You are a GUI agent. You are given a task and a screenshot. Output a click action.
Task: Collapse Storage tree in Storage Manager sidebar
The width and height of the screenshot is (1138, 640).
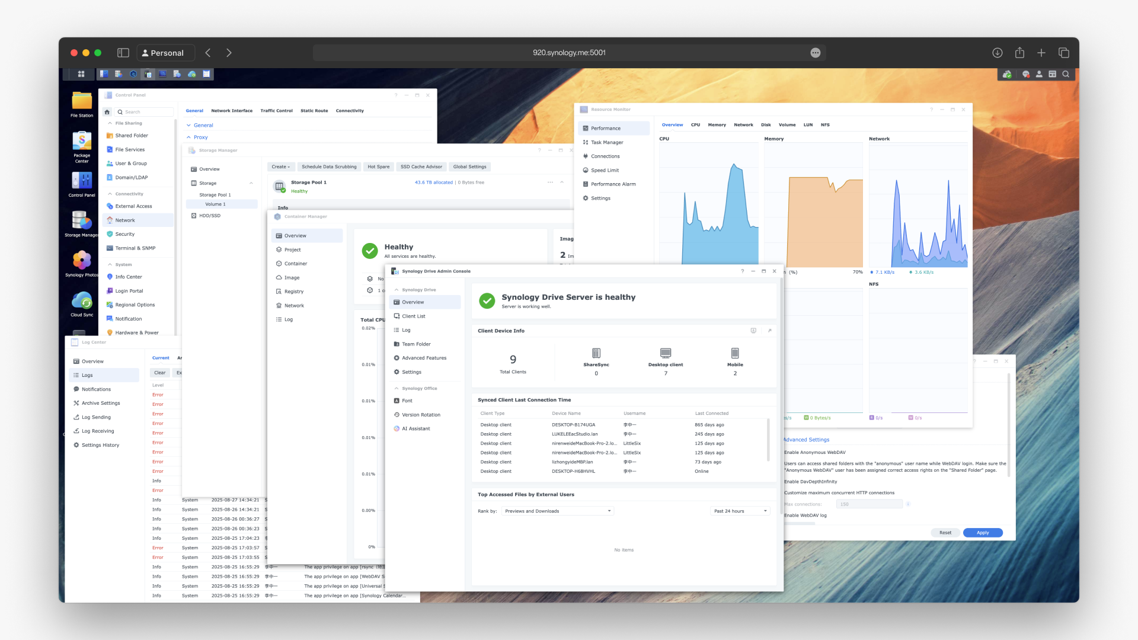[251, 183]
